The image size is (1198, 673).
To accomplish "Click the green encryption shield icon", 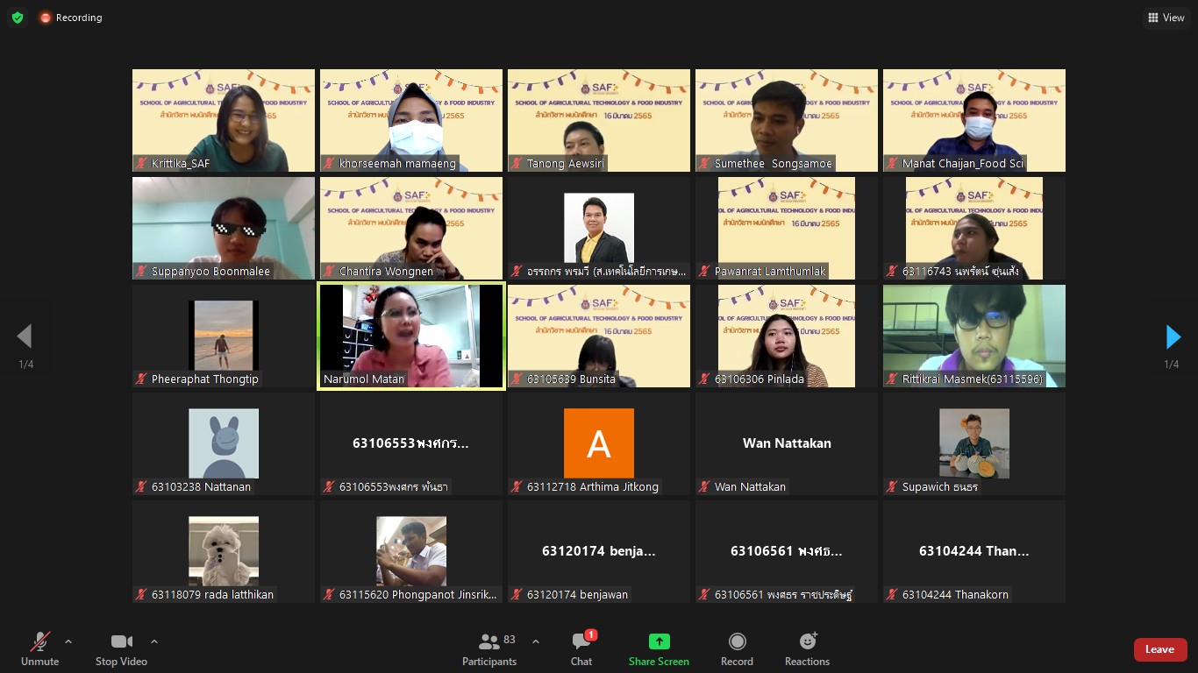I will pyautogui.click(x=18, y=18).
